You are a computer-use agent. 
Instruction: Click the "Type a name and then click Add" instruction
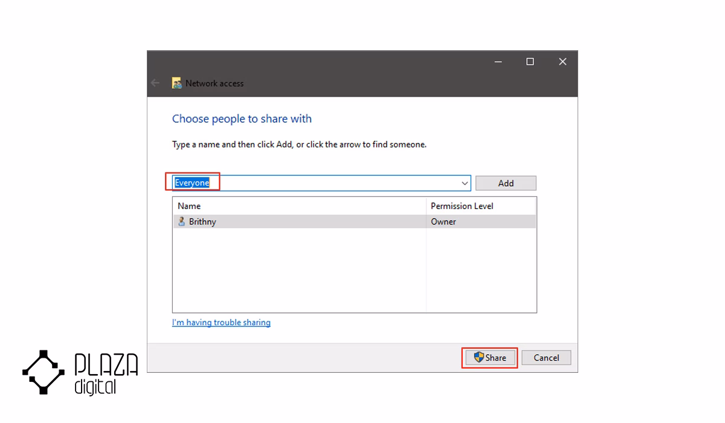coord(299,144)
